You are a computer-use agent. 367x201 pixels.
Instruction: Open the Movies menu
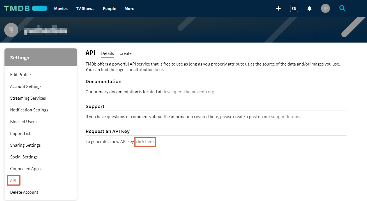[x=61, y=9]
